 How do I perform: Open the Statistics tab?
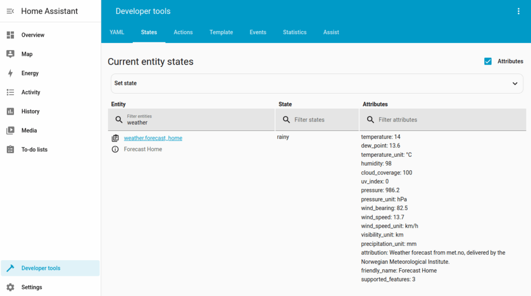coord(295,32)
